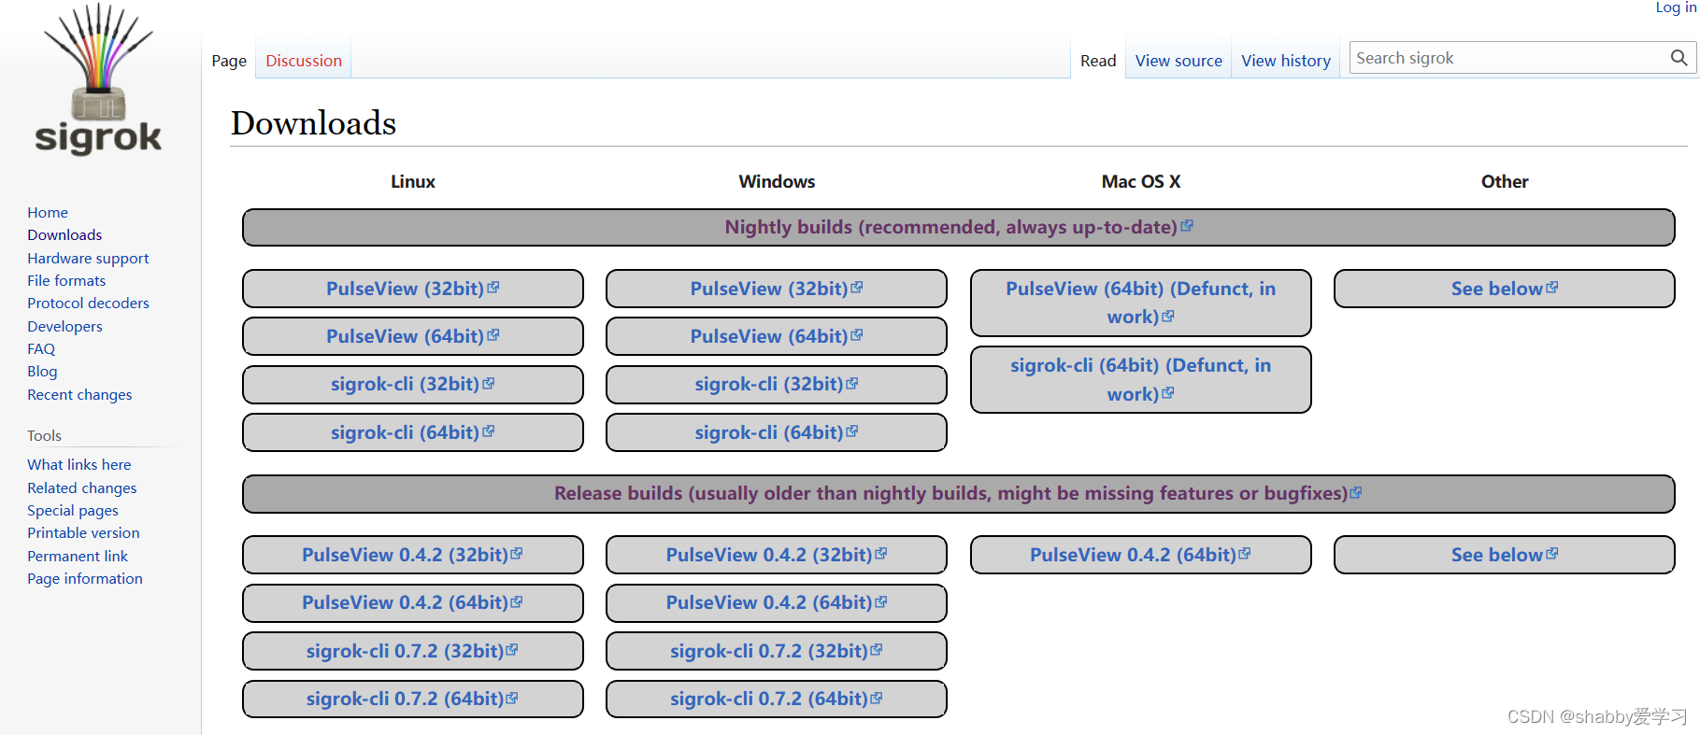Open the FAQ link

(41, 349)
